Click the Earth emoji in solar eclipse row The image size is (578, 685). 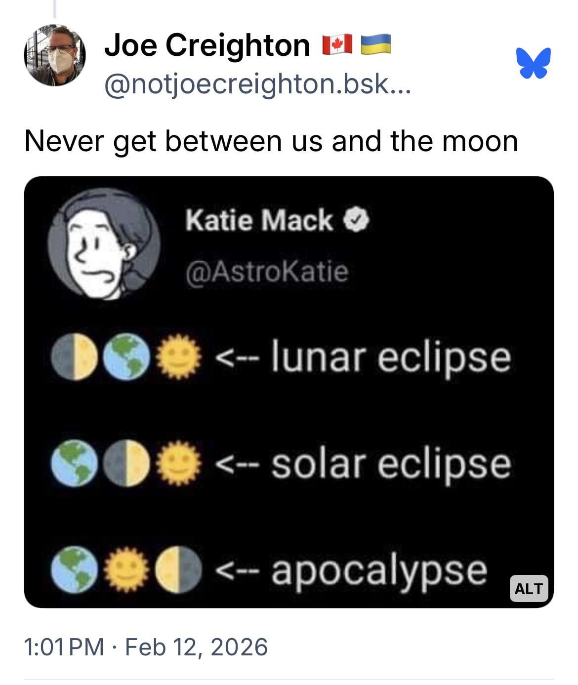pyautogui.click(x=74, y=464)
